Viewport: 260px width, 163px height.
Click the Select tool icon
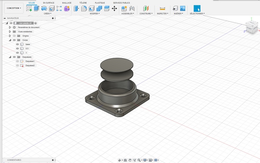tap(197, 8)
